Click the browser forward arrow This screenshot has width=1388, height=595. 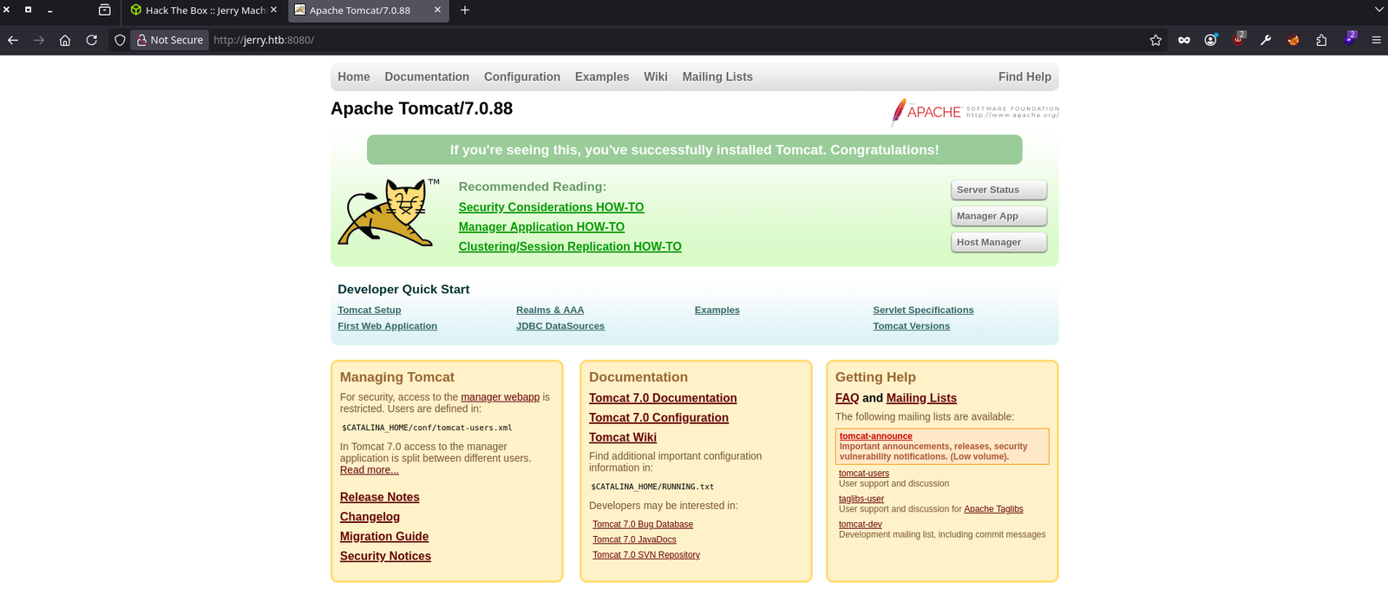pyautogui.click(x=39, y=40)
